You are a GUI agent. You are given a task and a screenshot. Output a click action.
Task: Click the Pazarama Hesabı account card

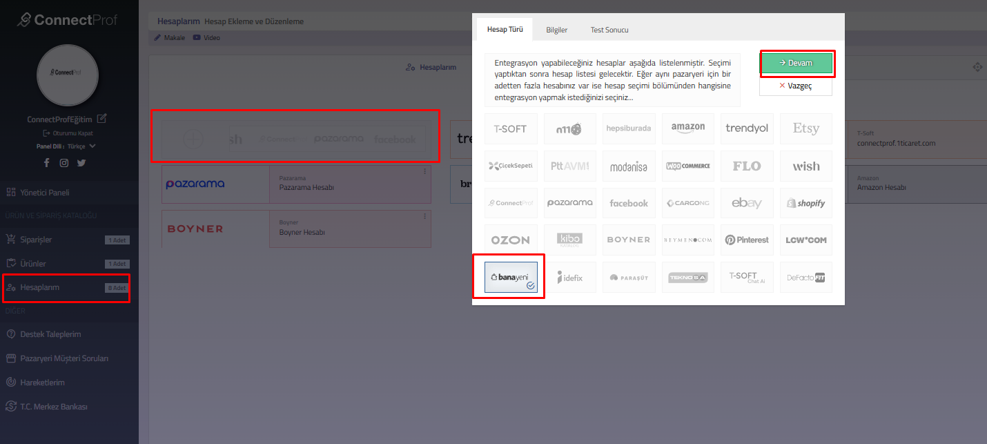click(296, 184)
